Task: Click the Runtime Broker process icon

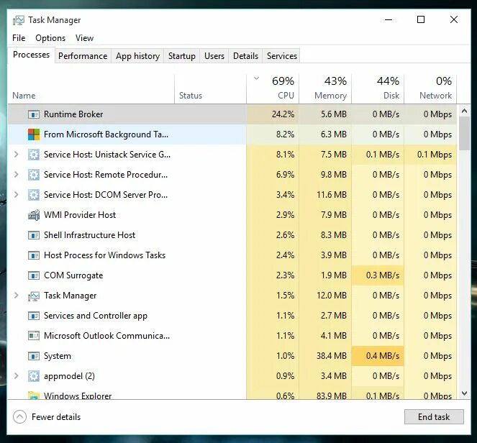Action: pyautogui.click(x=34, y=114)
